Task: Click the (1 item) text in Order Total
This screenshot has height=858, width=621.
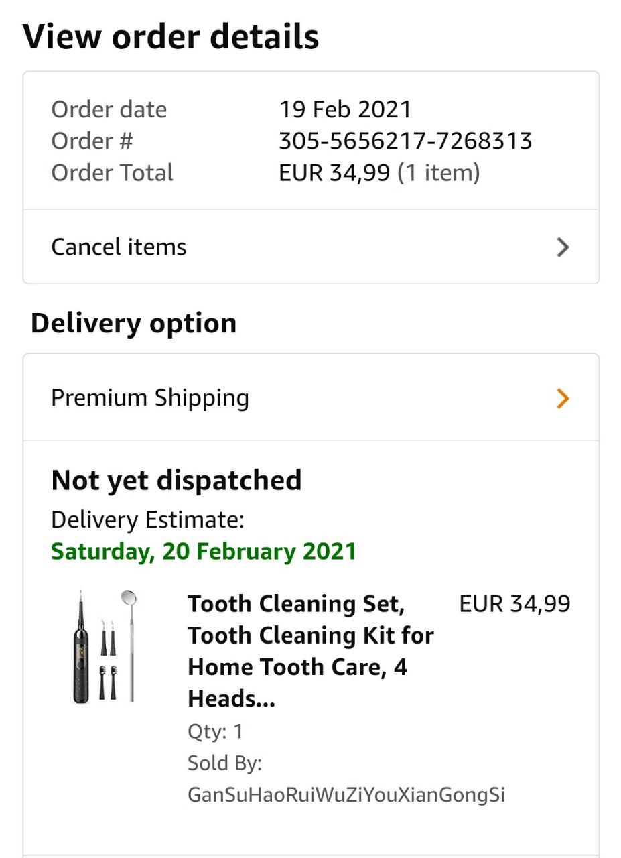Action: coord(439,173)
